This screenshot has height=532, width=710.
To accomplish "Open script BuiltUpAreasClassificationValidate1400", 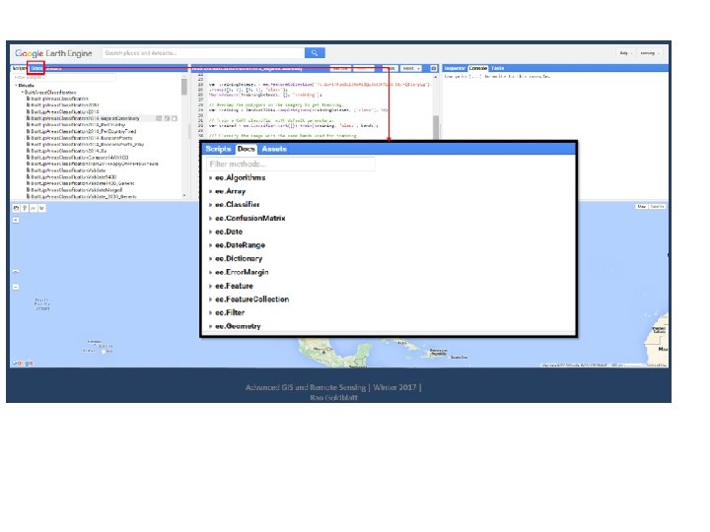I will coord(74,177).
